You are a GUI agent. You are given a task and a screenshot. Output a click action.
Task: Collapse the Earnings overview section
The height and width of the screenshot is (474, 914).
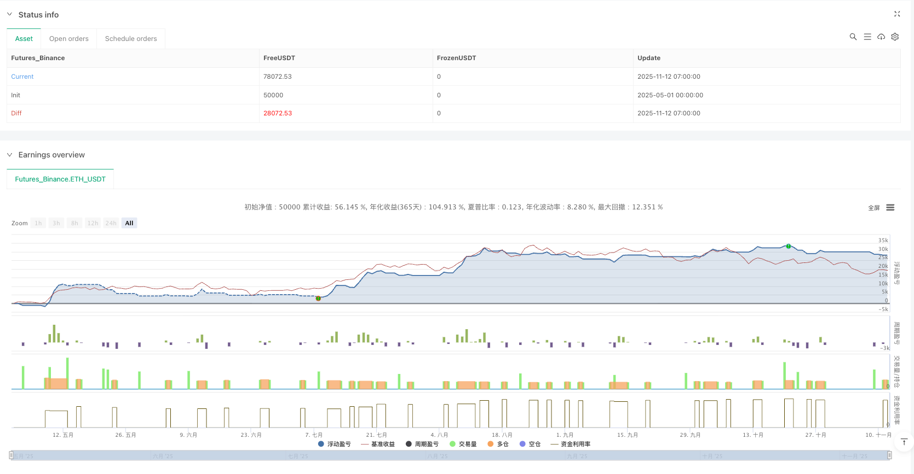click(x=9, y=155)
